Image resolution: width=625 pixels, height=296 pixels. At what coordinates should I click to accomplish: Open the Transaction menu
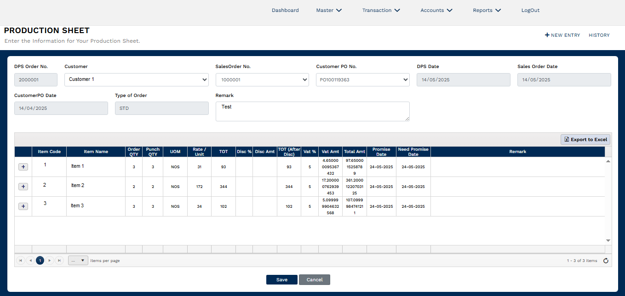(381, 10)
